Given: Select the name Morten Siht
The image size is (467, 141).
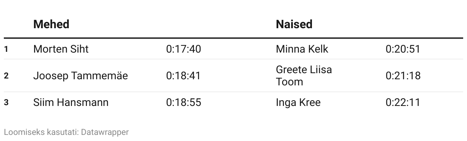Looking at the screenshot, I should click(61, 49).
